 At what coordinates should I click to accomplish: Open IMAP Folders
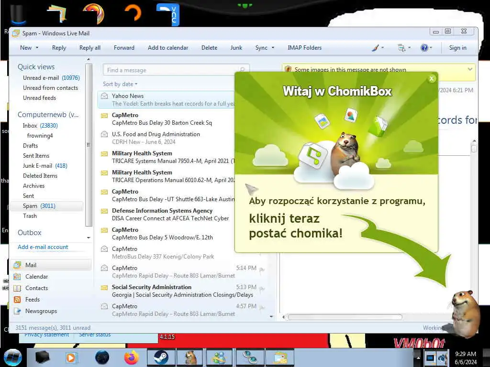(x=305, y=48)
